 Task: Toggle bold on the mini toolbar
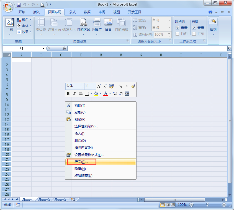(68, 94)
